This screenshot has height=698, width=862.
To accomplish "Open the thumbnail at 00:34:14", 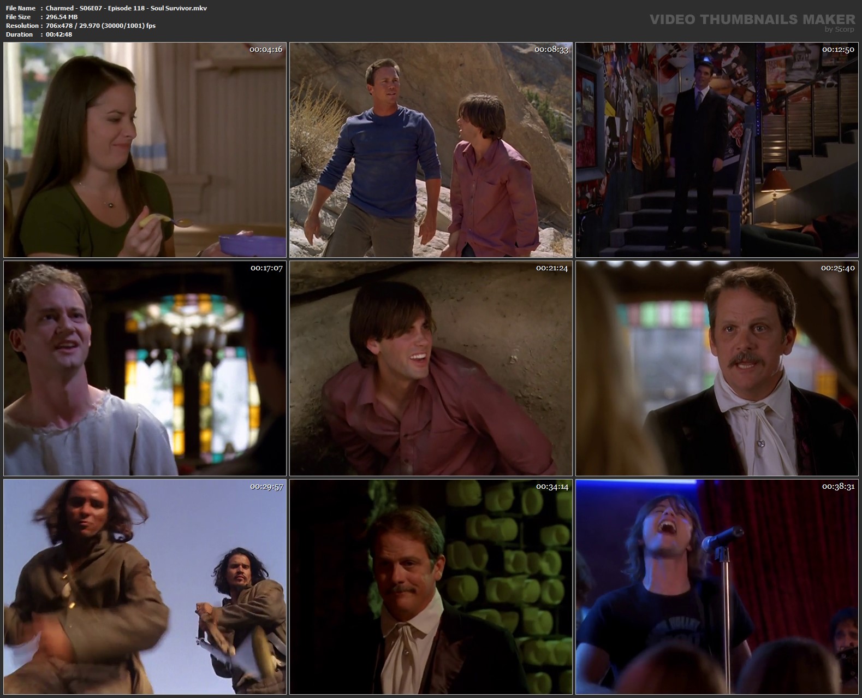I will click(x=431, y=587).
